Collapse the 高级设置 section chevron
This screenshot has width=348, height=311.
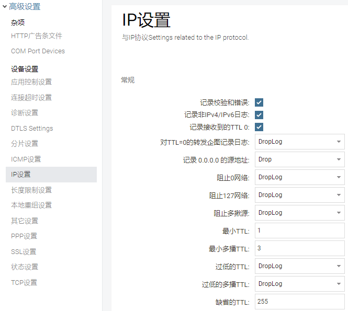(4, 7)
